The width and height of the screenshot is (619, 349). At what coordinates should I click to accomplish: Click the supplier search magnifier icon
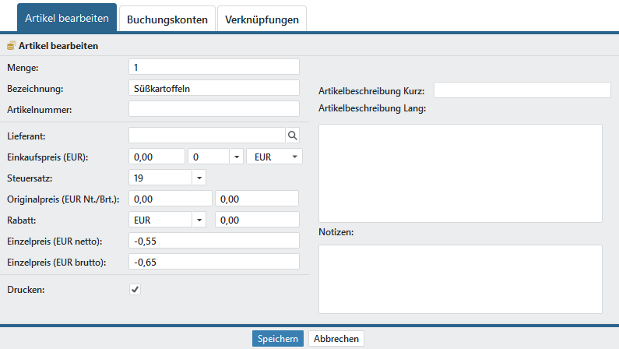pyautogui.click(x=293, y=136)
